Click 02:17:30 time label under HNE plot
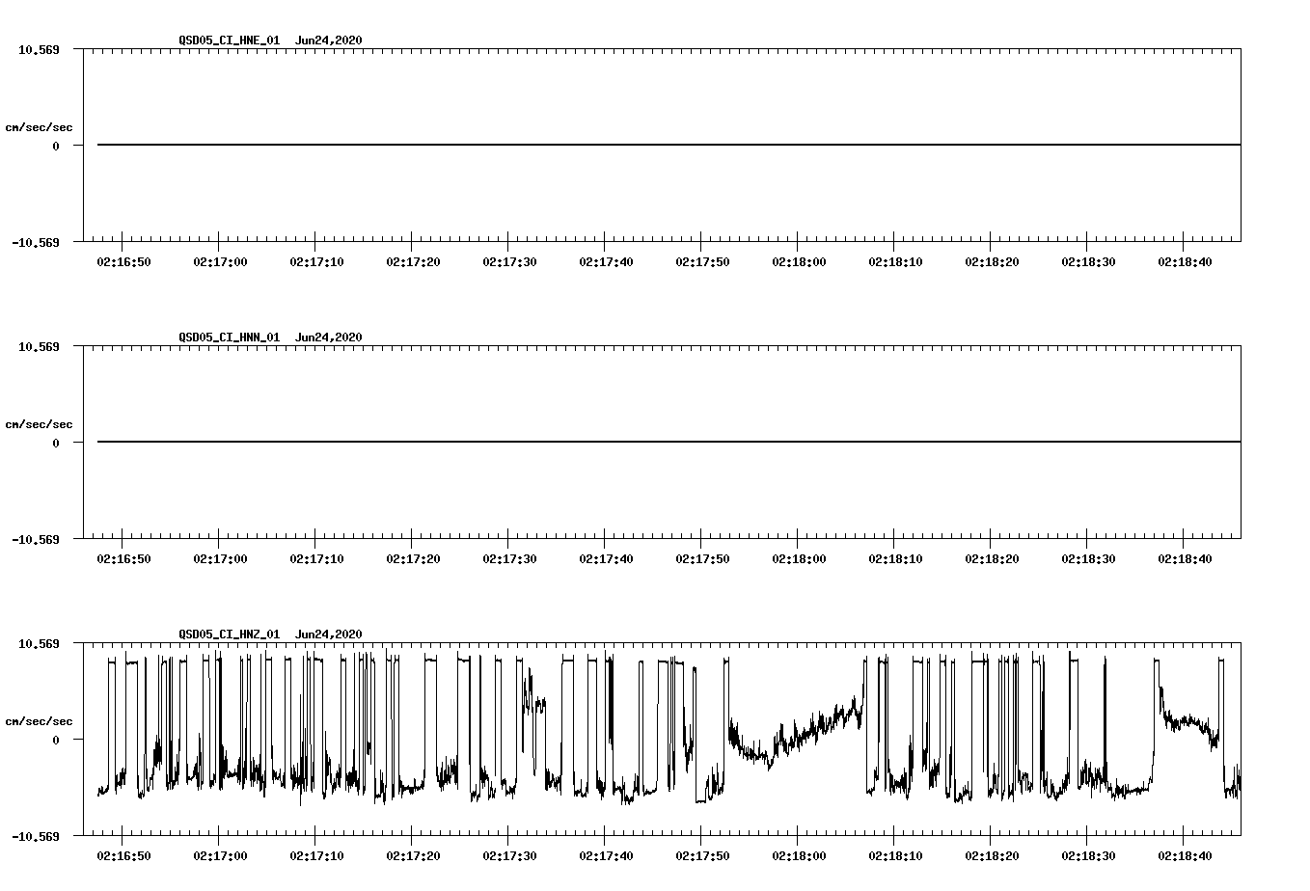The height and width of the screenshot is (891, 1310). pos(509,261)
